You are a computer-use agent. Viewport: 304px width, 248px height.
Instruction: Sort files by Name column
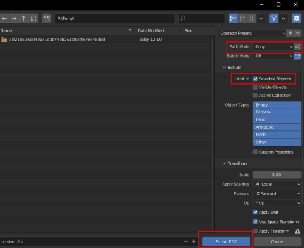coord(6,31)
